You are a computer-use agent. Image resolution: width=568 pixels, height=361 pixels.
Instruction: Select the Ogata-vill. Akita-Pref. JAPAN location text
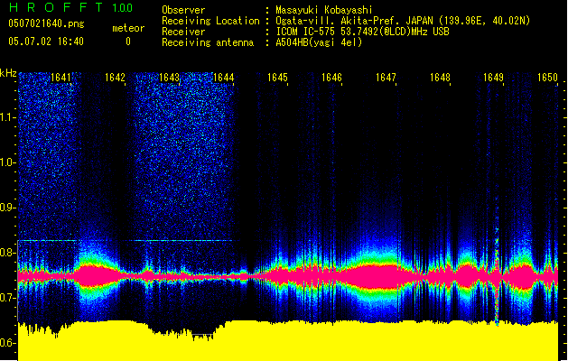click(403, 21)
